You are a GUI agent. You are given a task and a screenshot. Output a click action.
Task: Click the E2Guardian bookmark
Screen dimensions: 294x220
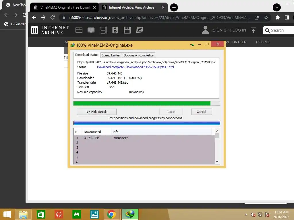point(15,24)
